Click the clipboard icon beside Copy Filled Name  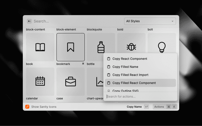(109, 67)
